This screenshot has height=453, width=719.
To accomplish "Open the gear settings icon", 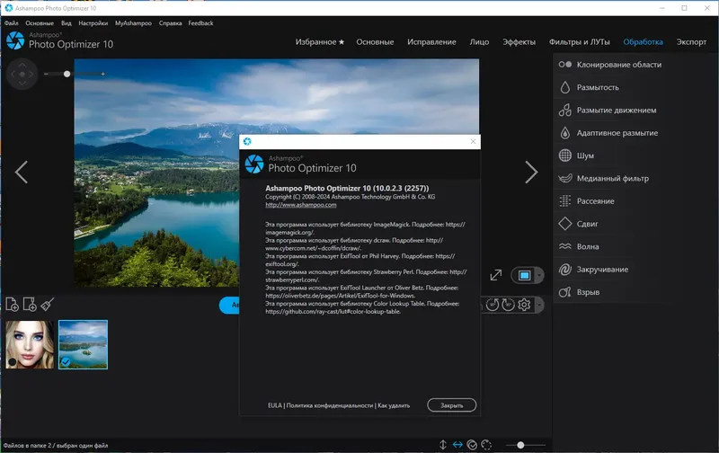I will (524, 305).
